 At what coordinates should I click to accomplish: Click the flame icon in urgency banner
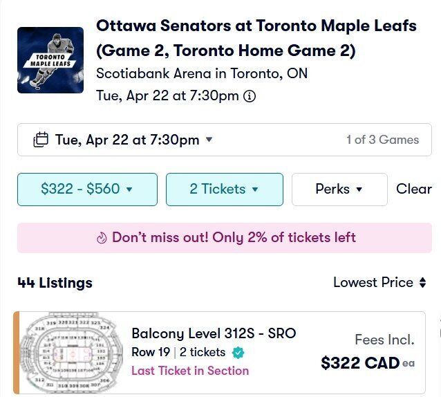[x=102, y=238]
